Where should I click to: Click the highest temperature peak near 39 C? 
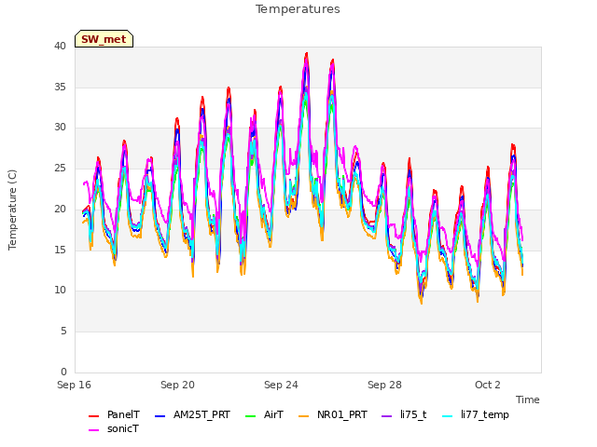click(307, 54)
